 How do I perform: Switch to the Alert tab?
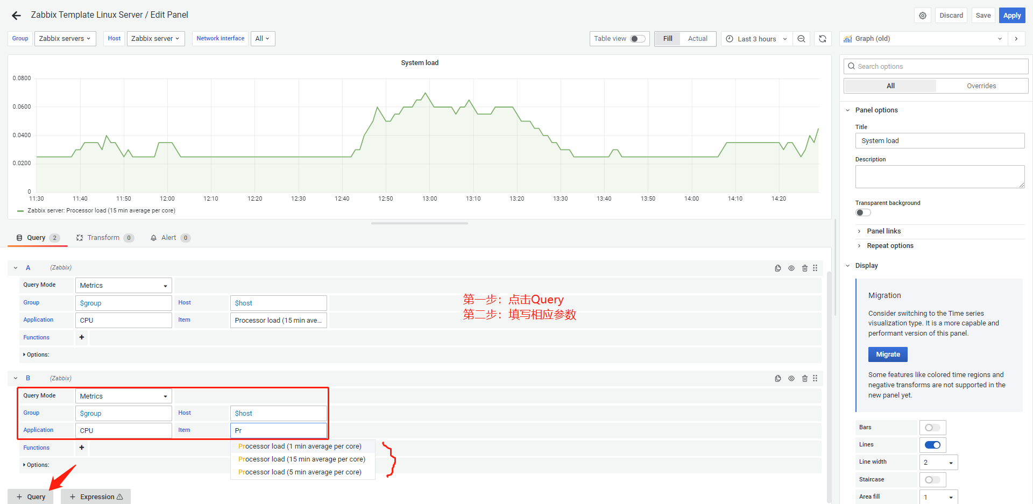(x=170, y=238)
